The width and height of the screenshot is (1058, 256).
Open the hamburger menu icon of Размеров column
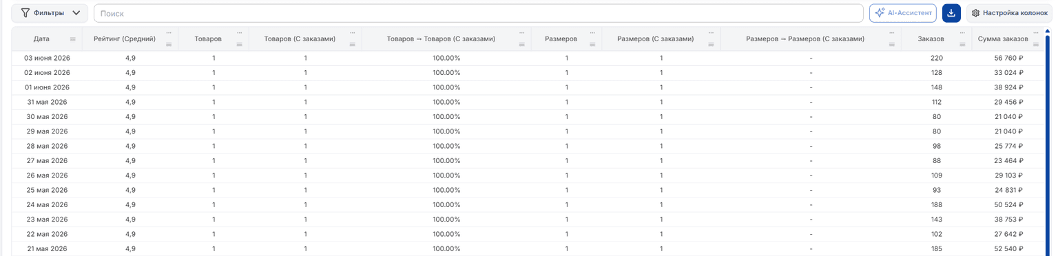[x=592, y=44]
